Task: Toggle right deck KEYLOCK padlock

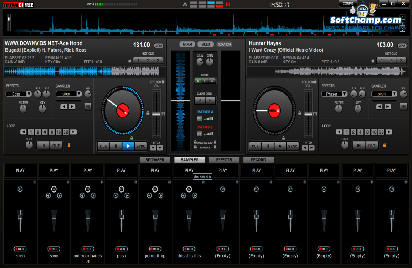Action: pos(315,81)
